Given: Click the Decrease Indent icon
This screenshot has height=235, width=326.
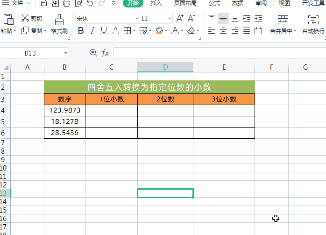Looking at the screenshot, I should click(247, 19).
